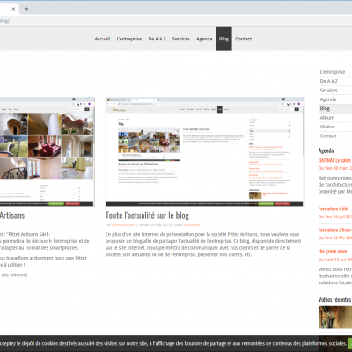
Task: Click the post date 'Le Sam 29 déc 2018'
Action: (154, 225)
